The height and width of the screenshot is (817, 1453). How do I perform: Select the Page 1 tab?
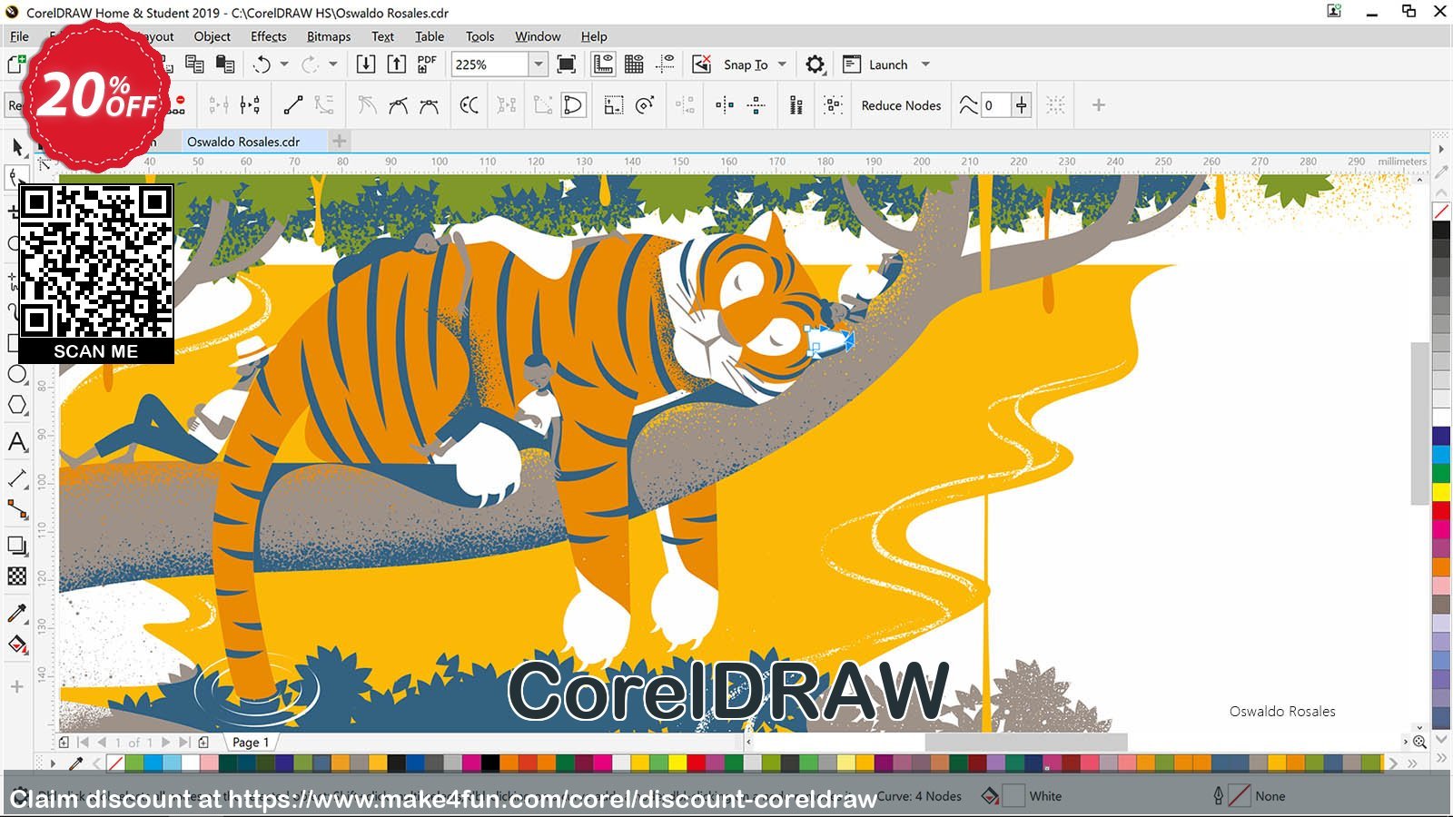click(251, 742)
